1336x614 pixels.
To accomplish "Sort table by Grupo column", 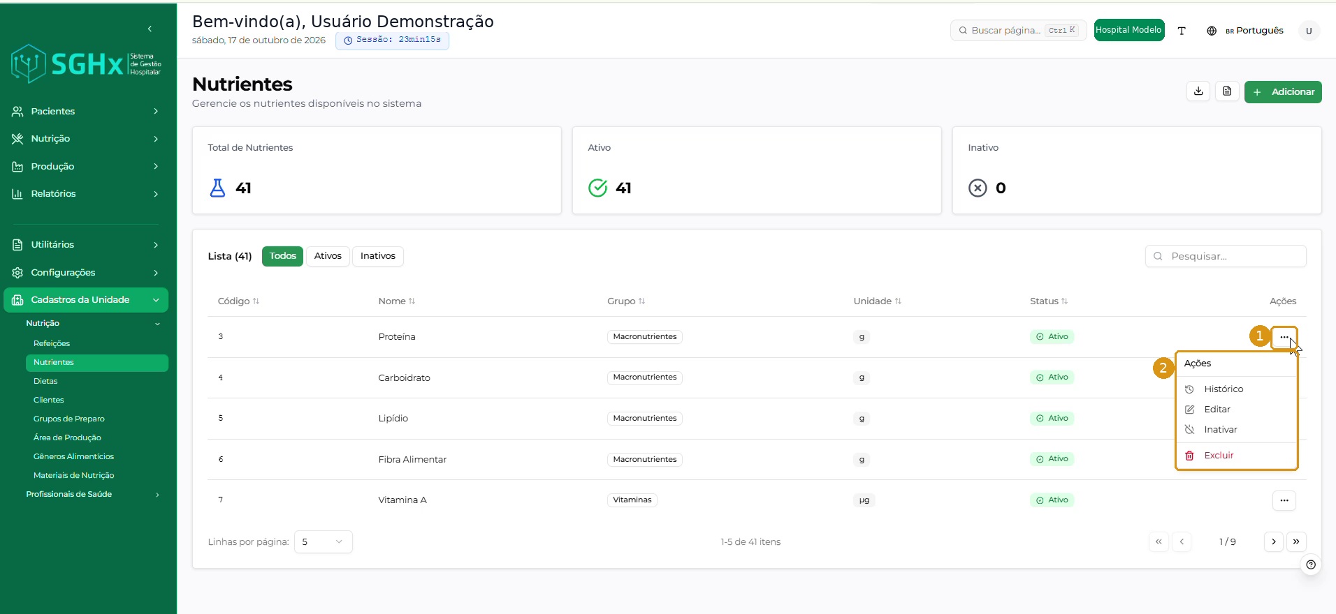I will (626, 301).
